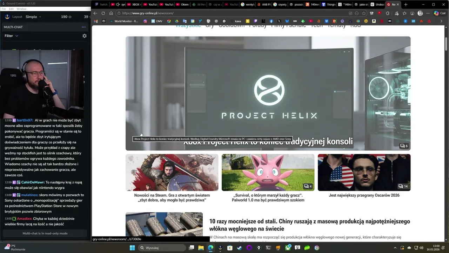Image resolution: width=449 pixels, height=253 pixels.
Task: Switch to the AAB PR browser tab
Action: pos(264,5)
